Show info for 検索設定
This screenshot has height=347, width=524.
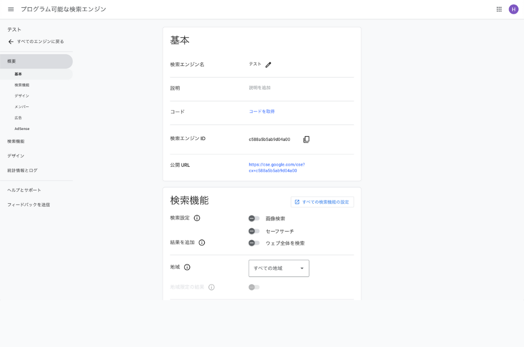(197, 218)
